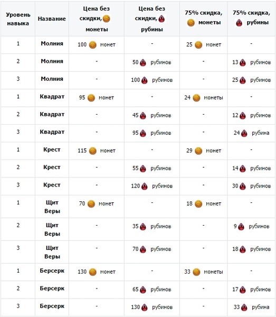Click the coin icon next to 100 монет

[93, 45]
